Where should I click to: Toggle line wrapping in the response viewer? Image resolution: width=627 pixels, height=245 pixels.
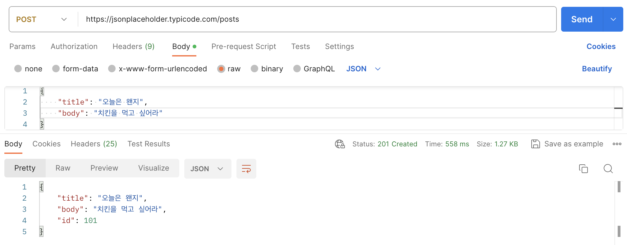click(246, 169)
